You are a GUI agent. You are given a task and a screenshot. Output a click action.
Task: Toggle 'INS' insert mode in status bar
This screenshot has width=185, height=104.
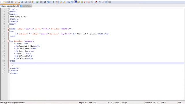180,103
